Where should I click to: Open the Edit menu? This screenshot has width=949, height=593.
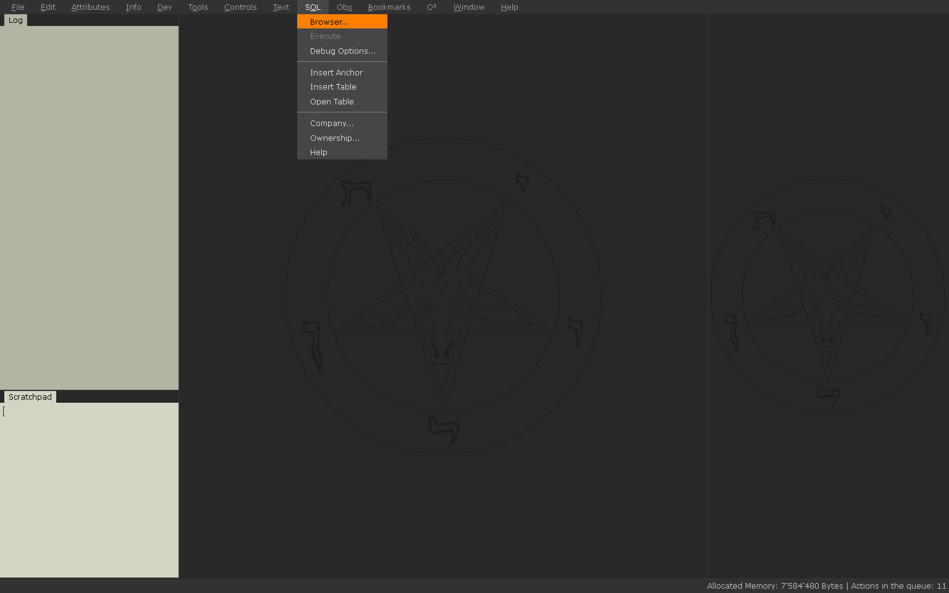(48, 7)
